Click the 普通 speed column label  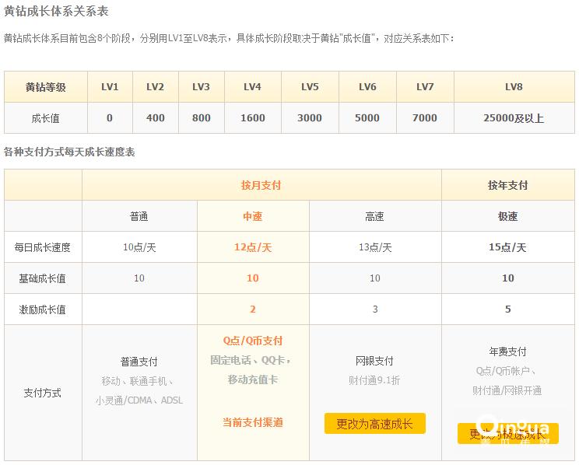[x=139, y=216]
